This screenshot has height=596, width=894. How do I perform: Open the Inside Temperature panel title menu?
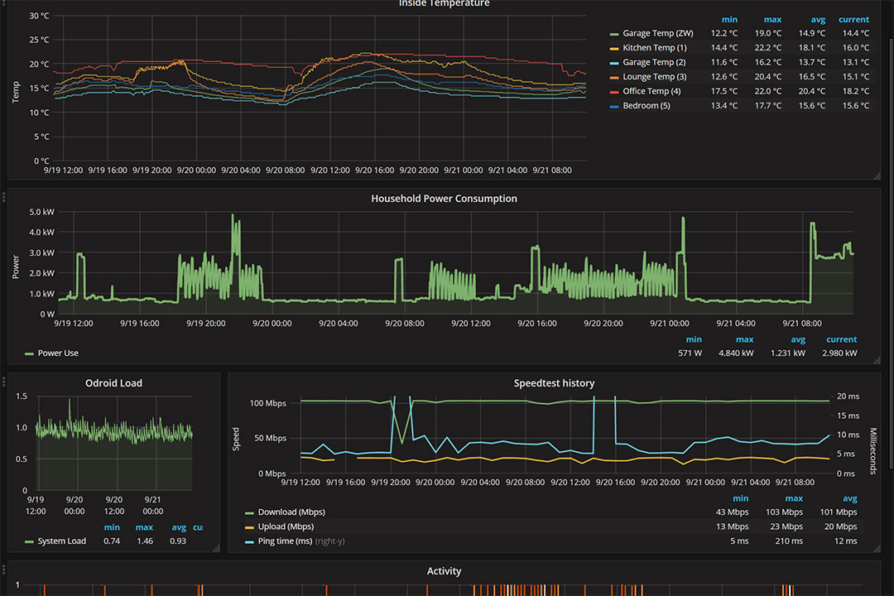[444, 4]
